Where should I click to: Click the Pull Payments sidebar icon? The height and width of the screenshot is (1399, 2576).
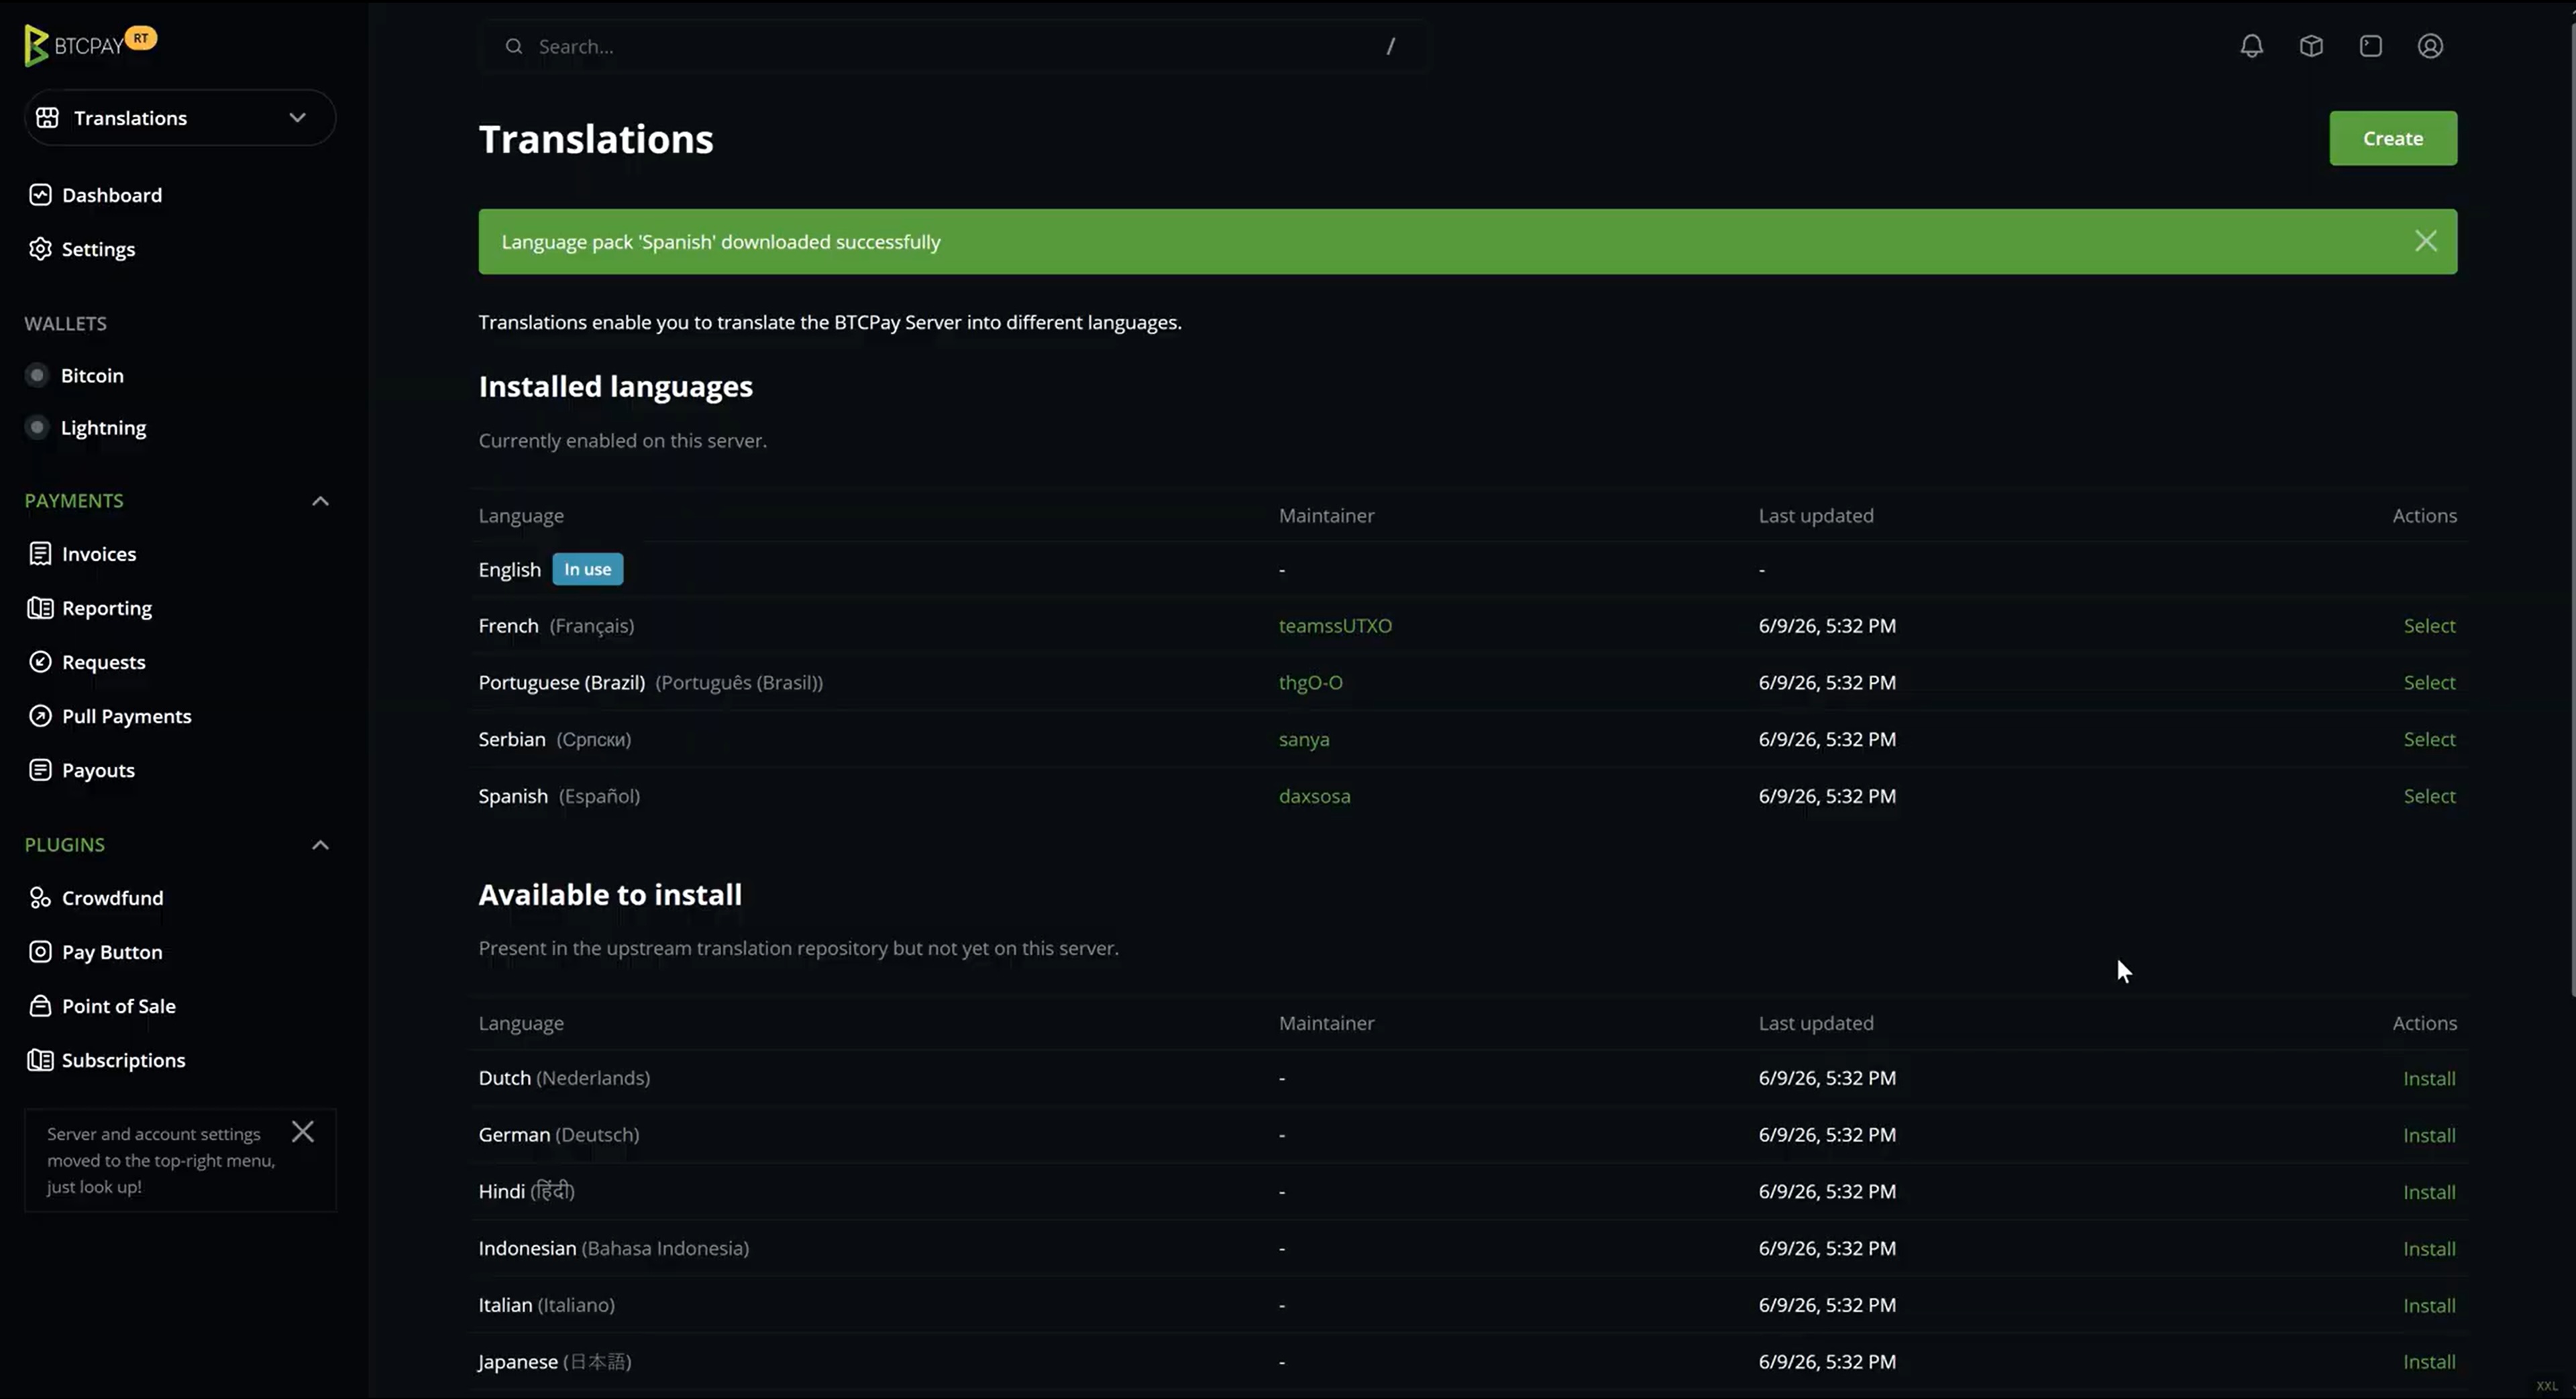(x=40, y=716)
